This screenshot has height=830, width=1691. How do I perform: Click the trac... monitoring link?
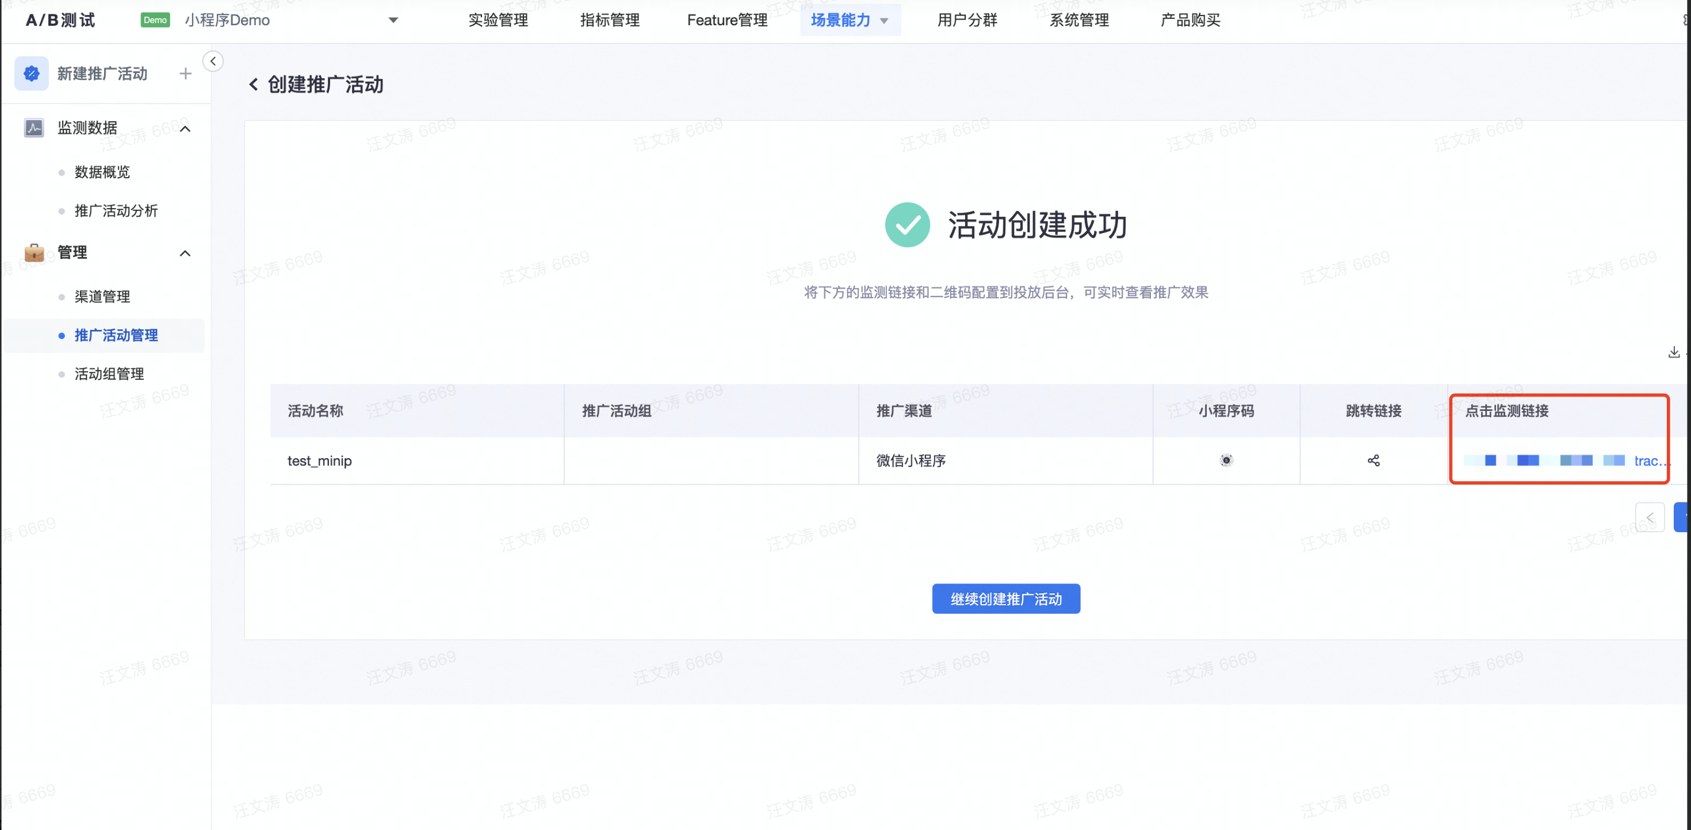[1651, 460]
